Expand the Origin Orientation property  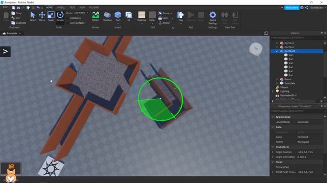(273, 157)
